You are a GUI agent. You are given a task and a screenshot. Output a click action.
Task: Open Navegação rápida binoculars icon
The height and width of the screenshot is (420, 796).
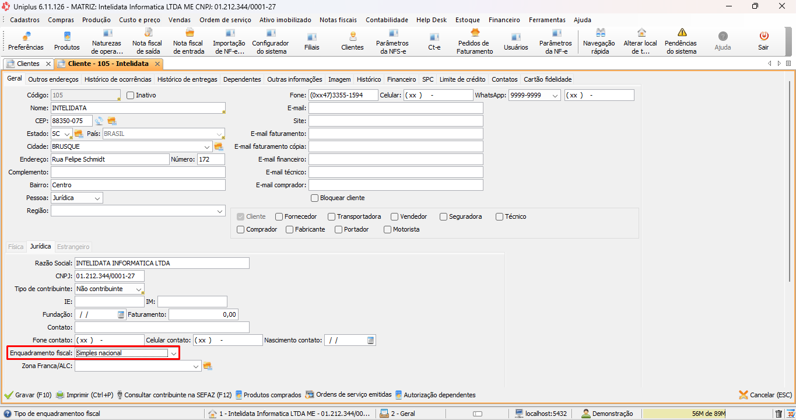(x=599, y=41)
